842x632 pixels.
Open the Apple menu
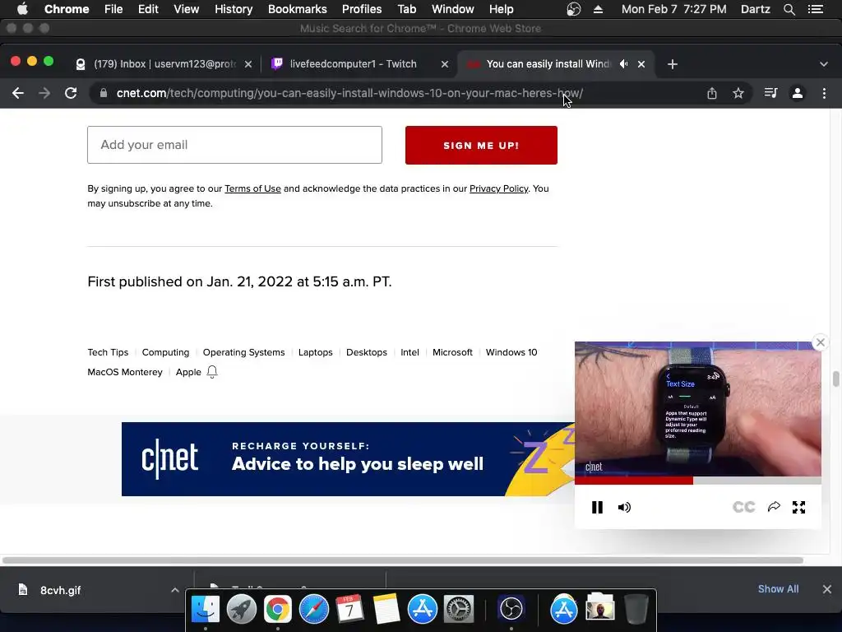[x=22, y=9]
